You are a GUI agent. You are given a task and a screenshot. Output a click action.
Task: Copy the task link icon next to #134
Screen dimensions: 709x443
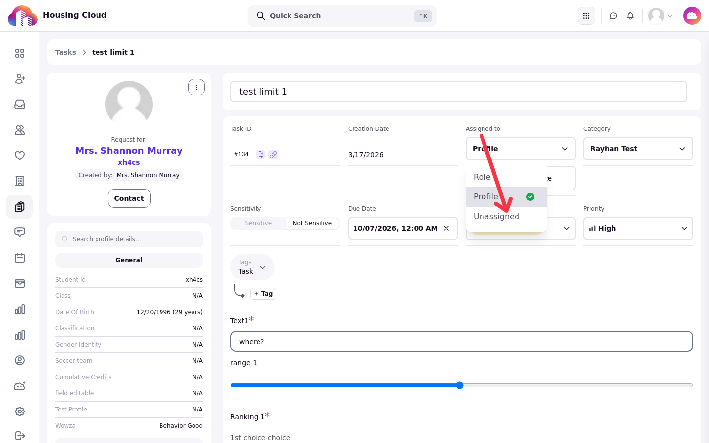click(x=273, y=155)
